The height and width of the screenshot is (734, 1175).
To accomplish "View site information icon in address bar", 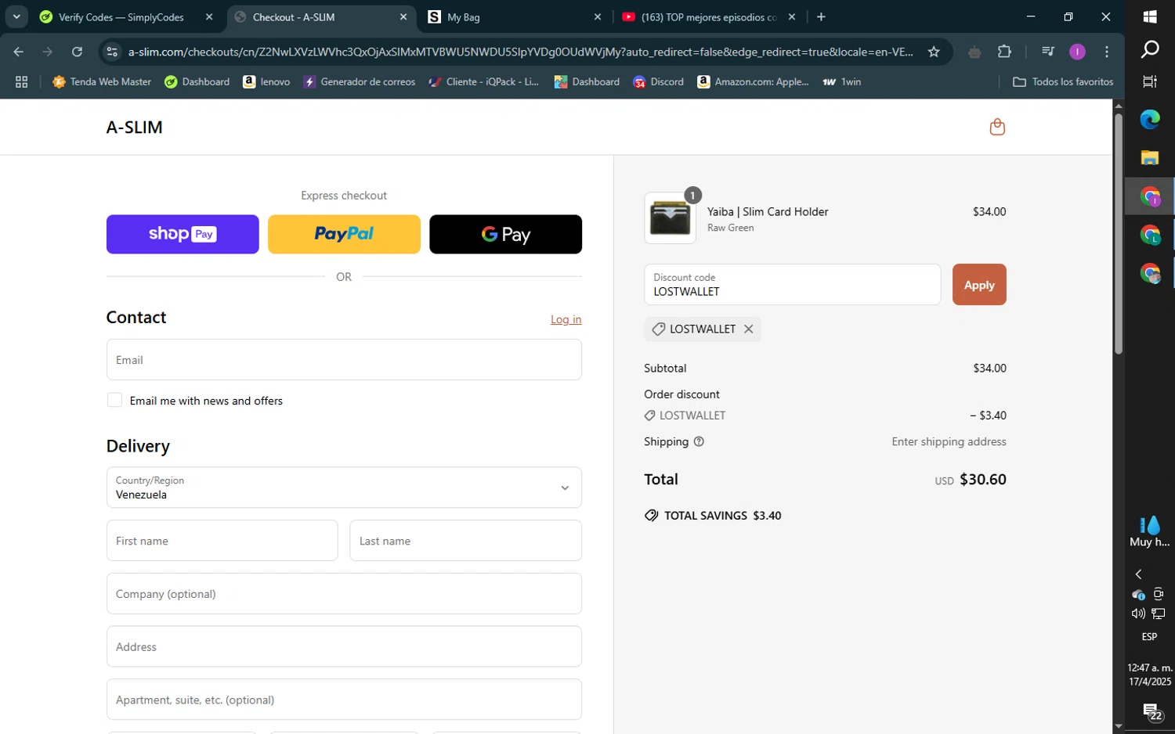I will (112, 52).
